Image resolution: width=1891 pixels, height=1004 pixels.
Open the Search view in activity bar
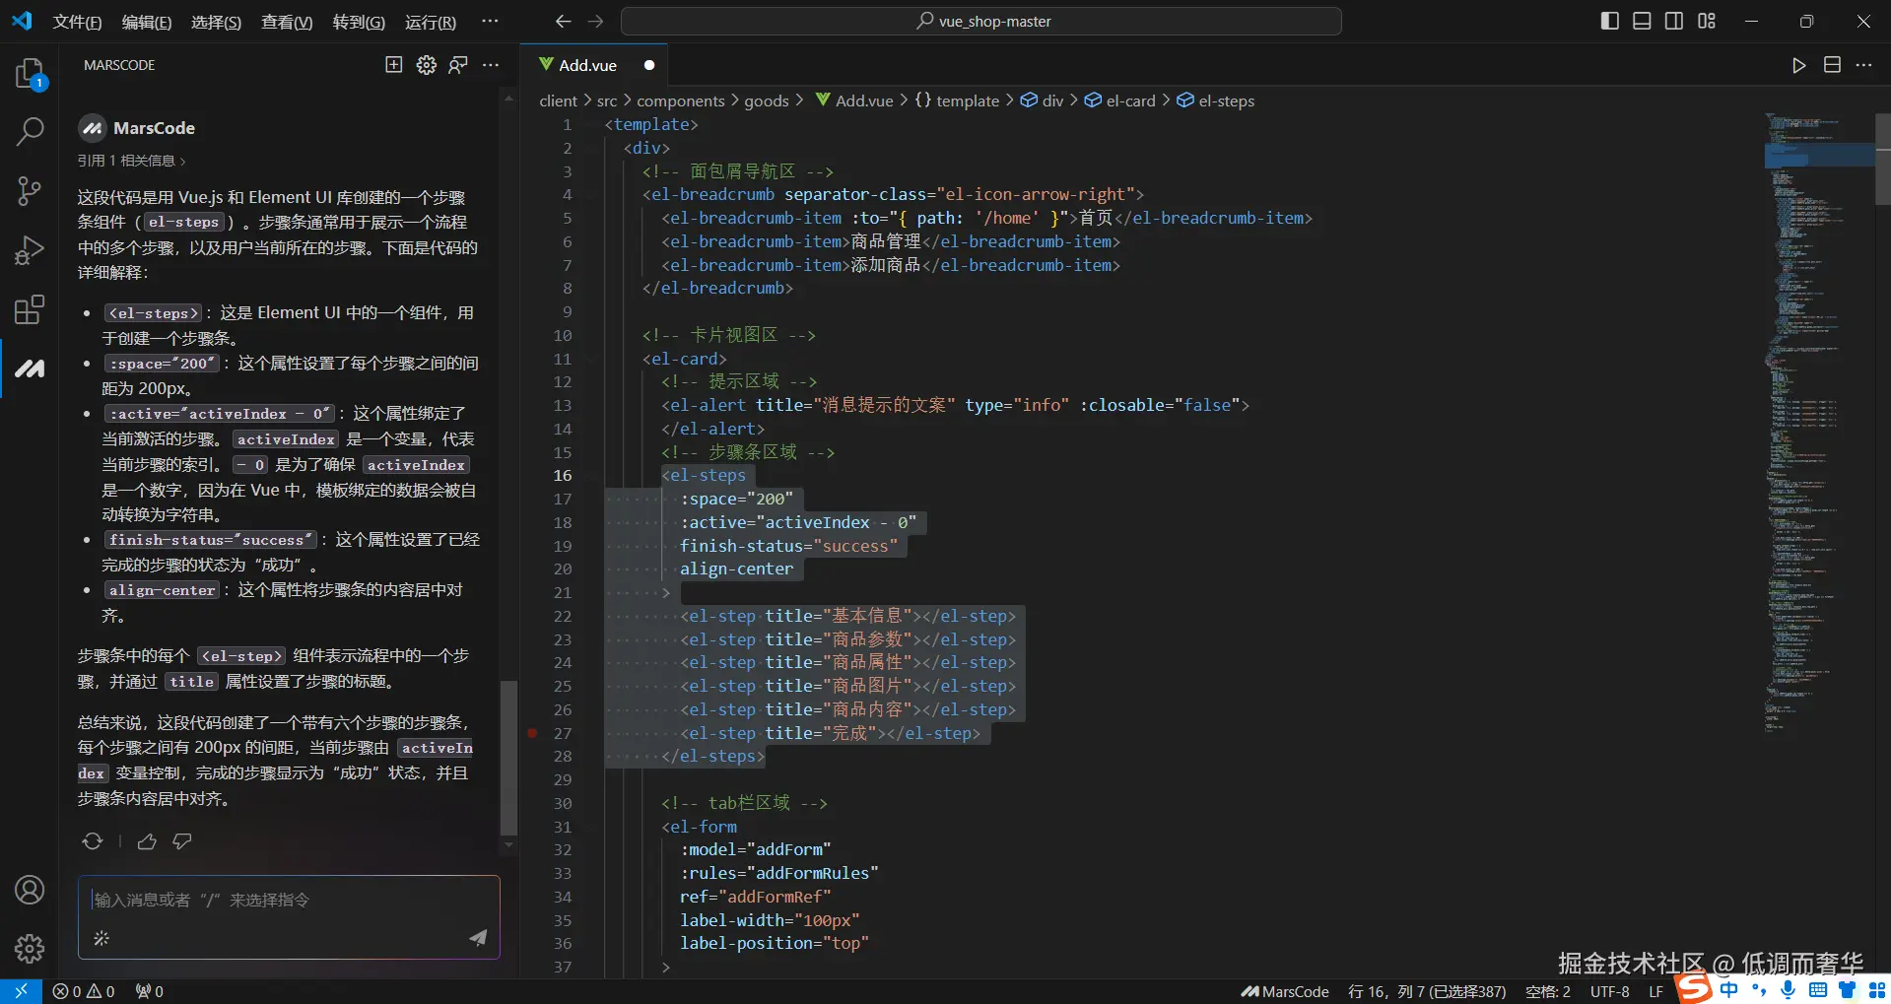coord(30,131)
